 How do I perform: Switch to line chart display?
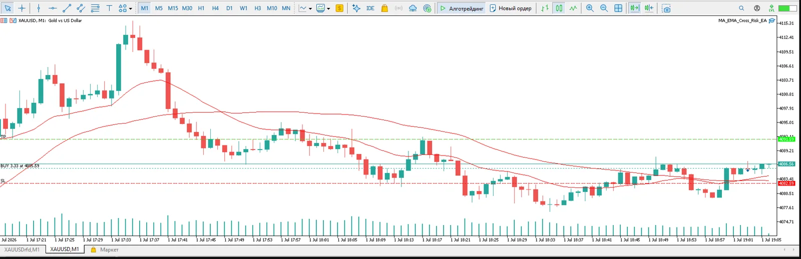coord(573,8)
